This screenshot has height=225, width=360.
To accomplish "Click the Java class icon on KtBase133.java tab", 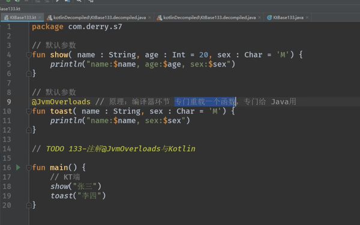I will click(x=269, y=17).
